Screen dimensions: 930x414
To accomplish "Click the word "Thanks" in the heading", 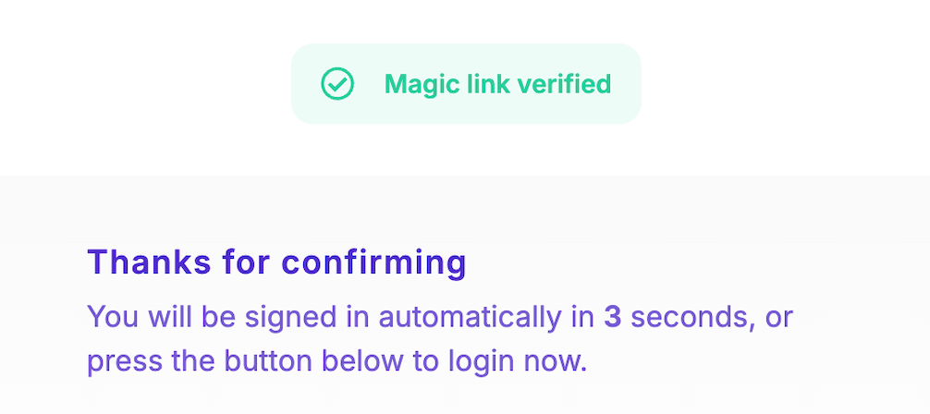I will pyautogui.click(x=147, y=263).
